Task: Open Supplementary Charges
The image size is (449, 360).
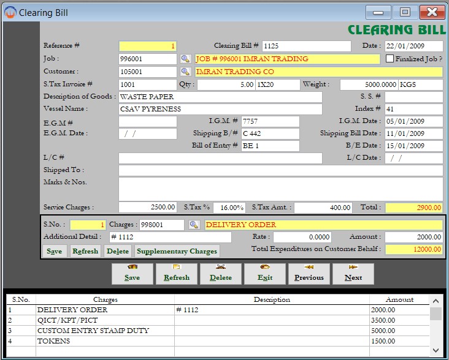Action: [177, 251]
